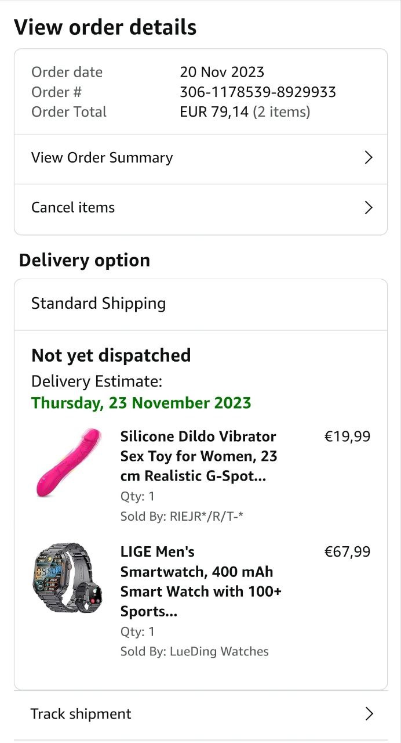Click the €67,99 smartwatch price

[347, 551]
